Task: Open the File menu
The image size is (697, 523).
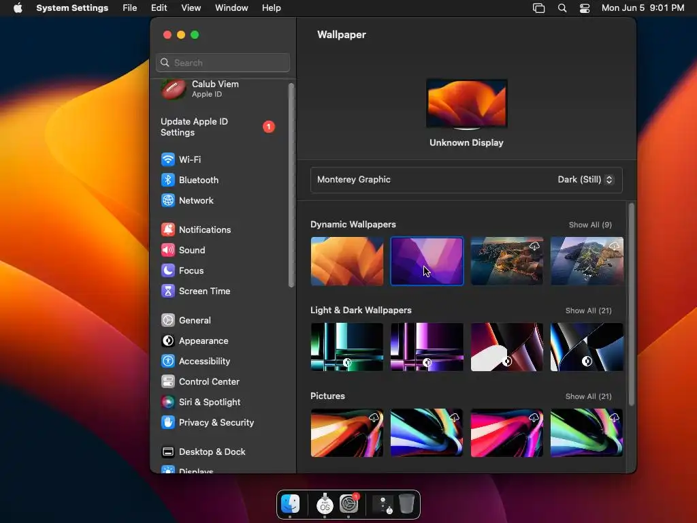Action: tap(130, 8)
